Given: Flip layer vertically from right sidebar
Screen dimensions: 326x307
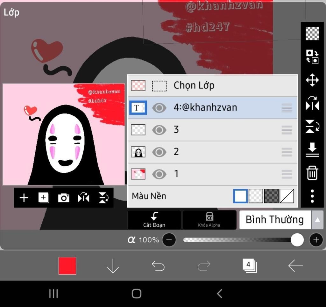Looking at the screenshot, I should click(x=312, y=126).
